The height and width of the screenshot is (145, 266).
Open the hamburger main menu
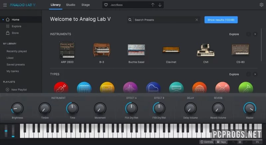point(5,5)
